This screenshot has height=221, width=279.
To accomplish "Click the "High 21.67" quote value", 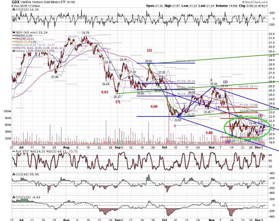I will click(172, 6).
